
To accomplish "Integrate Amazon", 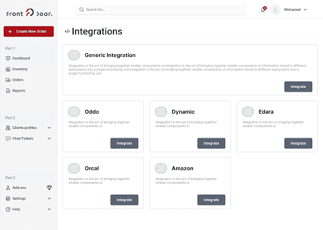I will click(211, 200).
